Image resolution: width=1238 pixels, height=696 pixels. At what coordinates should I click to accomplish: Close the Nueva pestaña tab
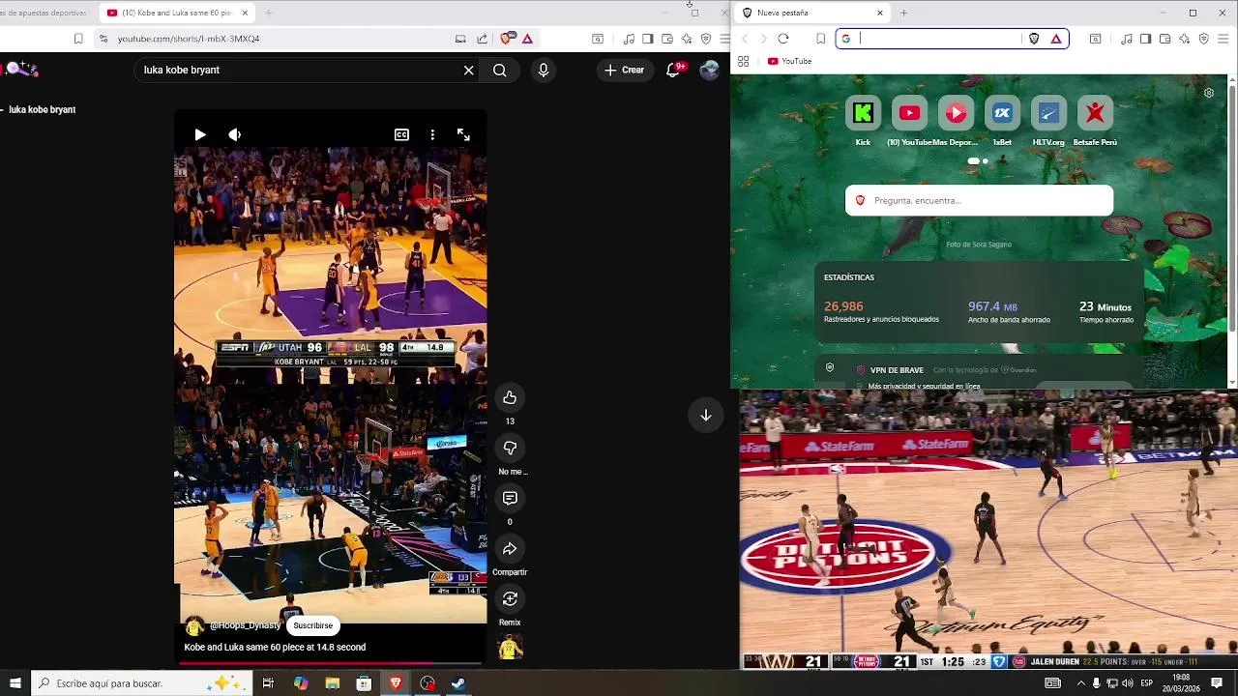click(x=879, y=13)
